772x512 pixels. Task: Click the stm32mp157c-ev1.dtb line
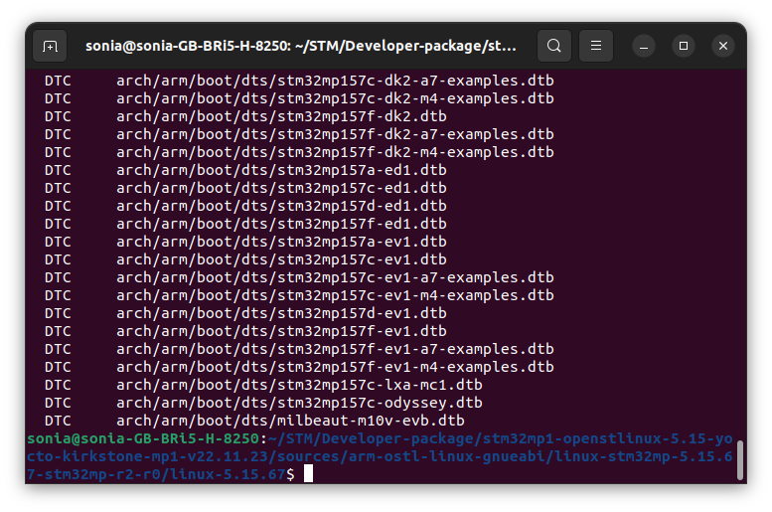(x=245, y=259)
